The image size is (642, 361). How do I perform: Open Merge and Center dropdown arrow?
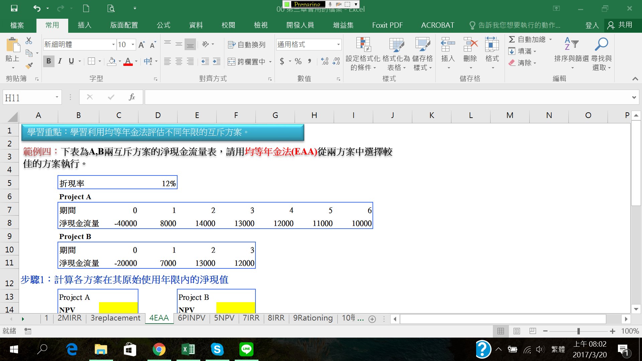click(270, 62)
